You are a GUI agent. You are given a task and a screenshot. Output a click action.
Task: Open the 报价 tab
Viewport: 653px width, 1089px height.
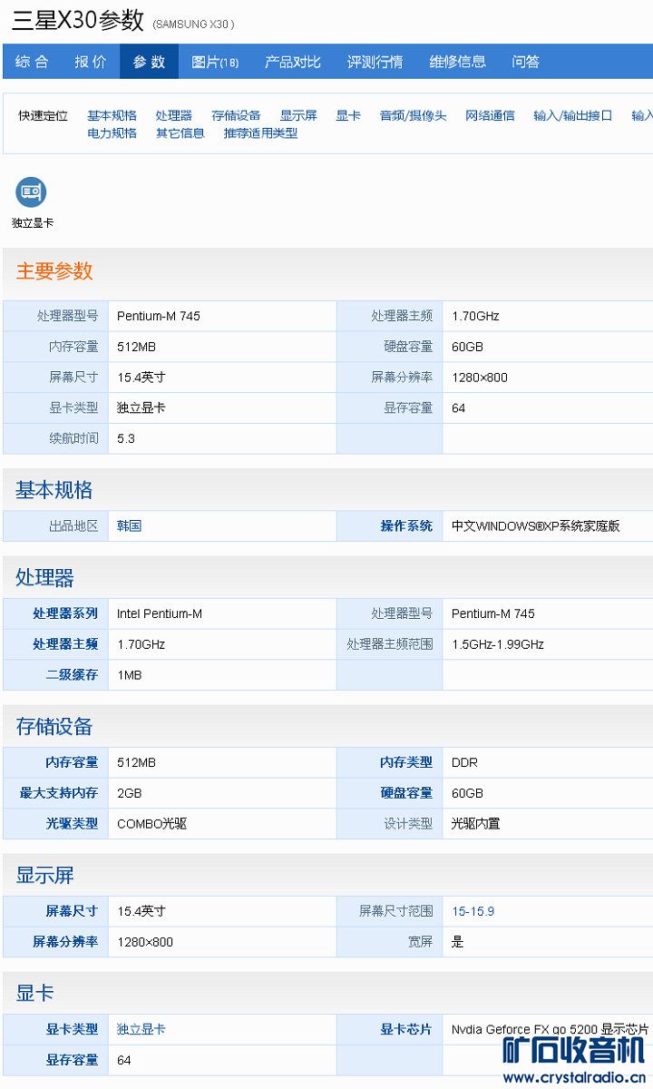(x=91, y=62)
